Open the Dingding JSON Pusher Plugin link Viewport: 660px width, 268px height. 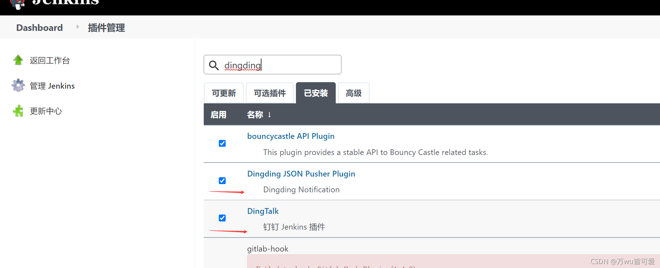click(301, 174)
